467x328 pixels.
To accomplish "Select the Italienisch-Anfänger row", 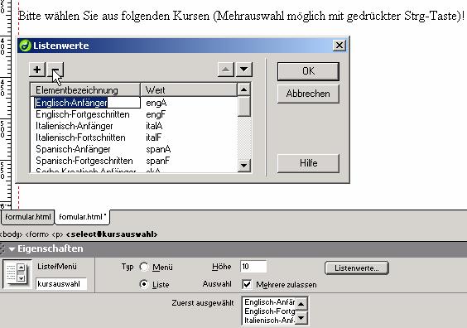I will (x=134, y=126).
